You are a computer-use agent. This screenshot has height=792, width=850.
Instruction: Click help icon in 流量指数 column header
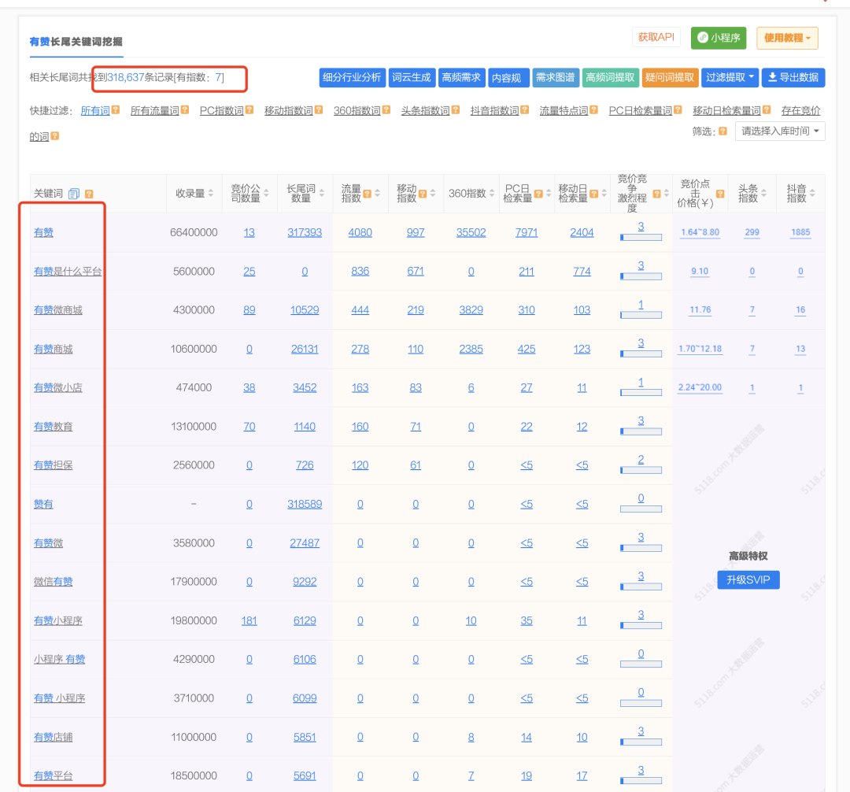coord(367,194)
